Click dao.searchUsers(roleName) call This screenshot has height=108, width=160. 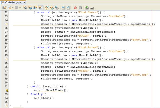tap(92, 32)
